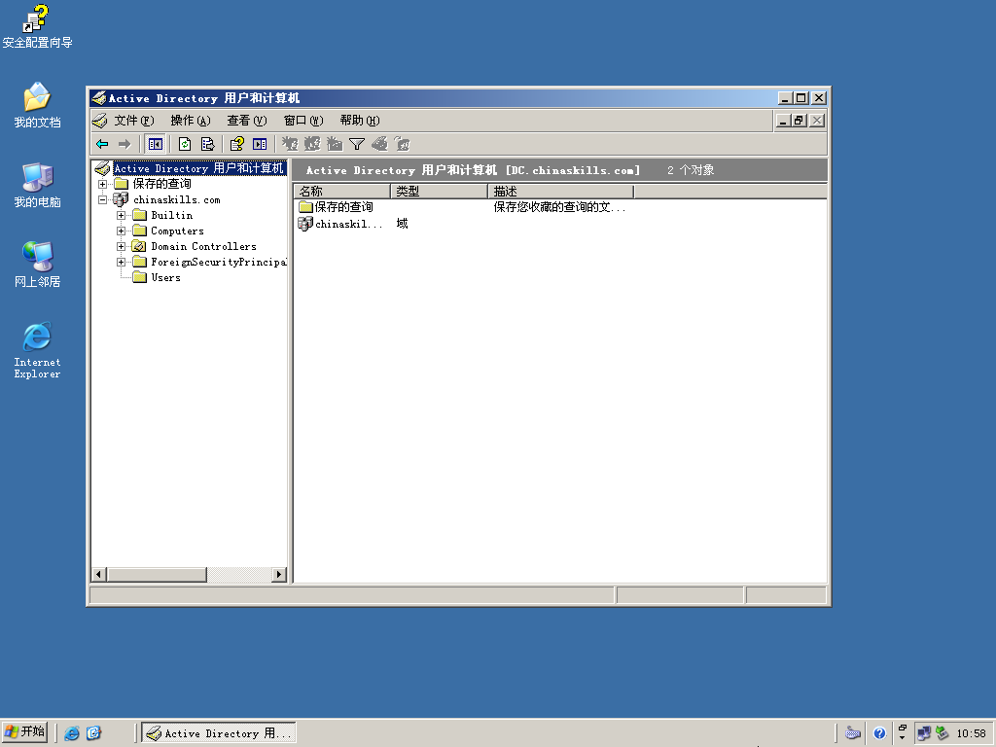The height and width of the screenshot is (747, 996).
Task: Expand the Computers tree node
Action: click(121, 231)
